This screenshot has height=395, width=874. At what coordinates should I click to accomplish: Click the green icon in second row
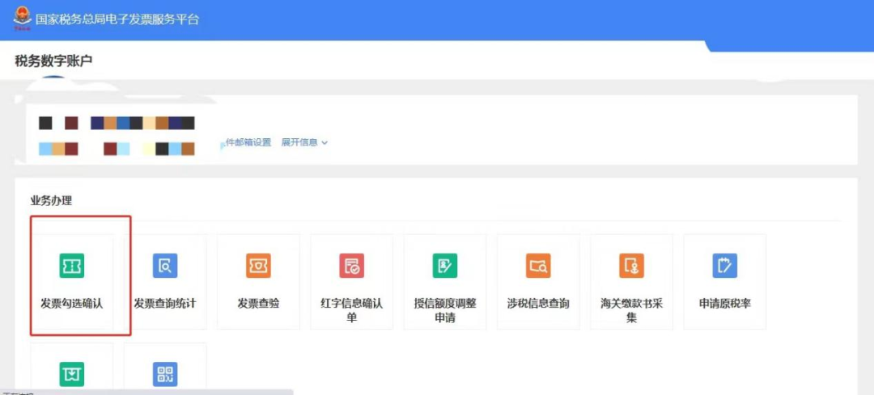tap(72, 373)
